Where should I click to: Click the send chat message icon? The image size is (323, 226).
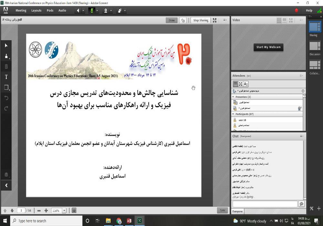pos(301,204)
